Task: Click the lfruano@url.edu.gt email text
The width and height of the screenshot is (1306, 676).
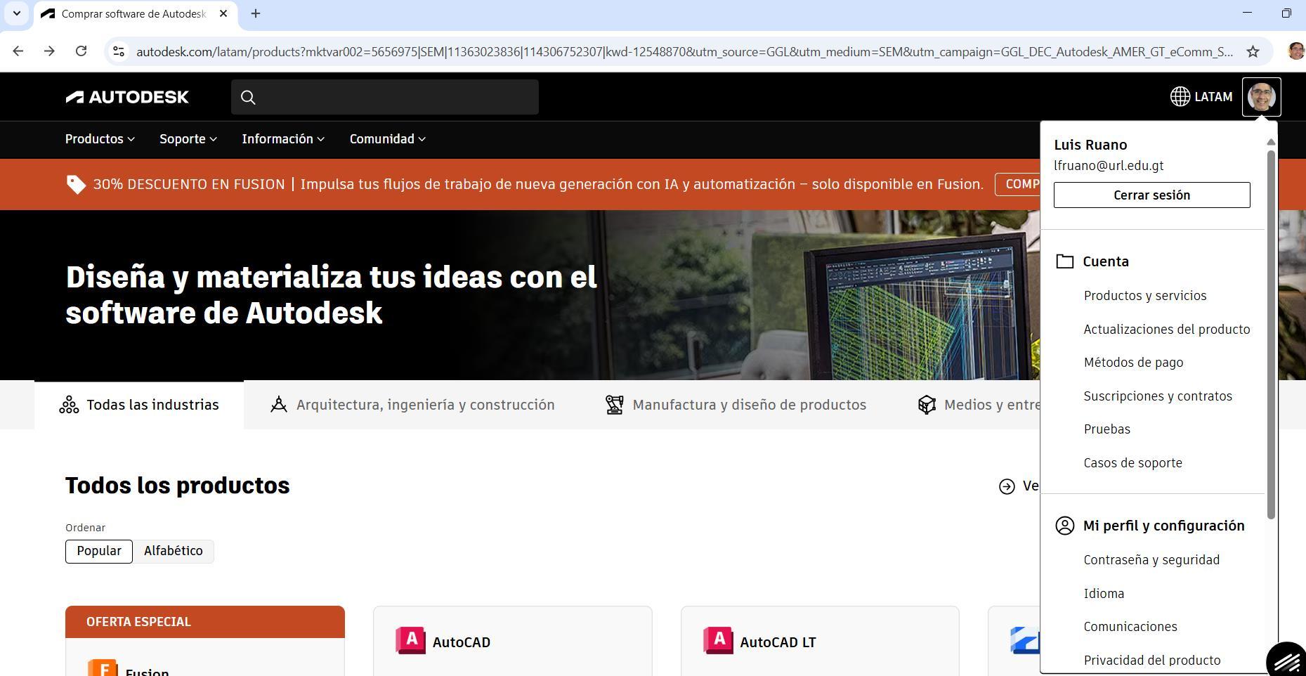Action: click(x=1109, y=166)
